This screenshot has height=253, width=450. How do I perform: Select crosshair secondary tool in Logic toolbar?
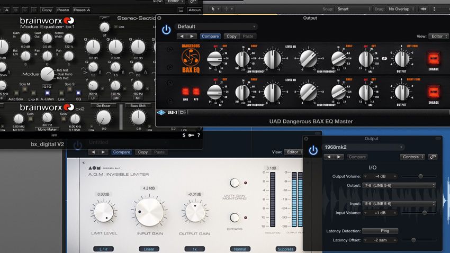click(226, 9)
